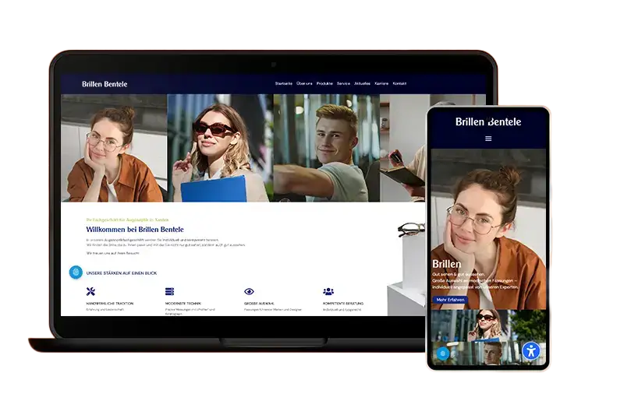The image size is (624, 415).
Task: Open the Startseite menu item
Action: (x=283, y=83)
